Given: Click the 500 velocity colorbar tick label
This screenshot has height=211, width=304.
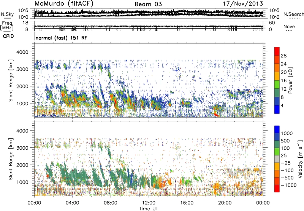Looking at the screenshot, I should tap(286, 141).
